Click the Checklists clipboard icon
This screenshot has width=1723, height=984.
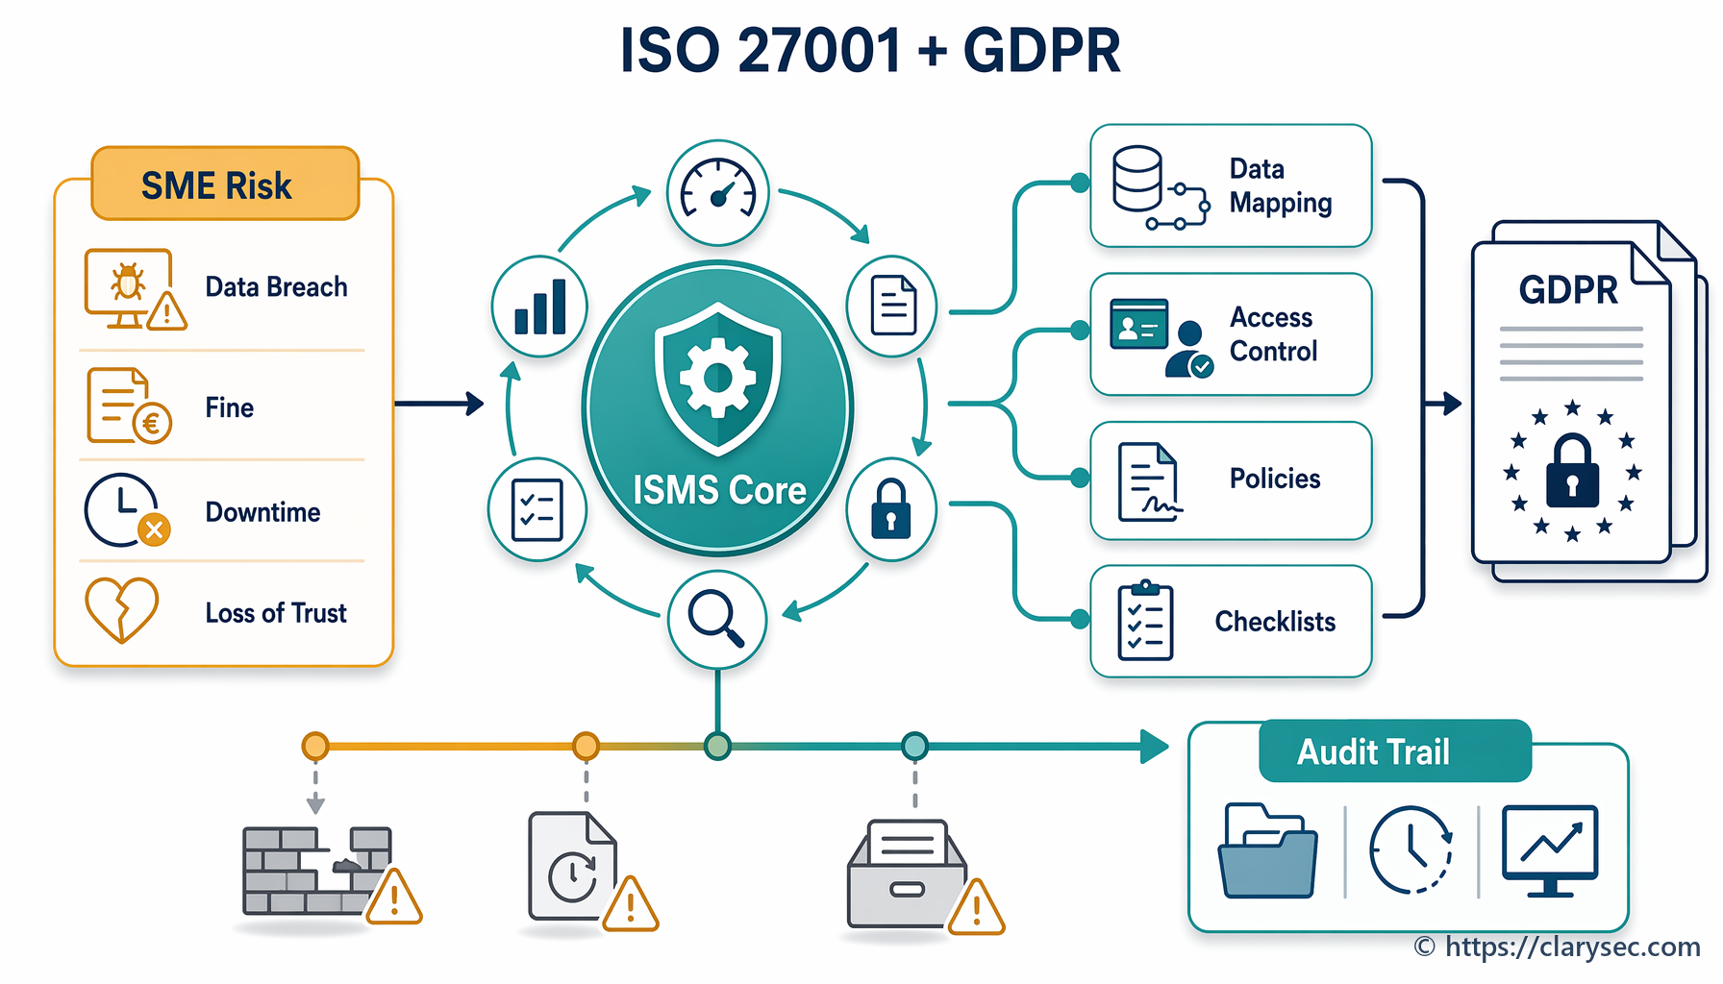point(1145,621)
